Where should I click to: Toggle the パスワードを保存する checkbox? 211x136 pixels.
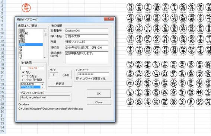tap(77, 78)
